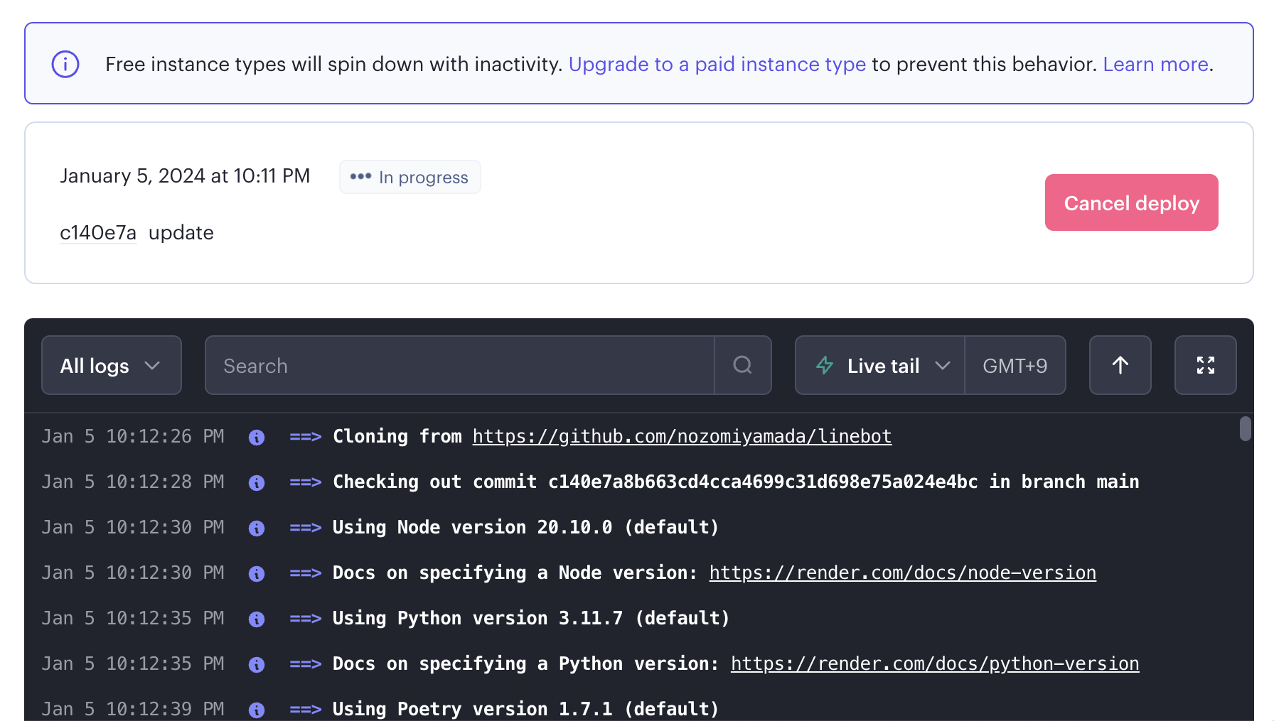Viewport: 1274px width, 721px height.
Task: Click the info icon on the Cloning log line
Action: coord(257,437)
